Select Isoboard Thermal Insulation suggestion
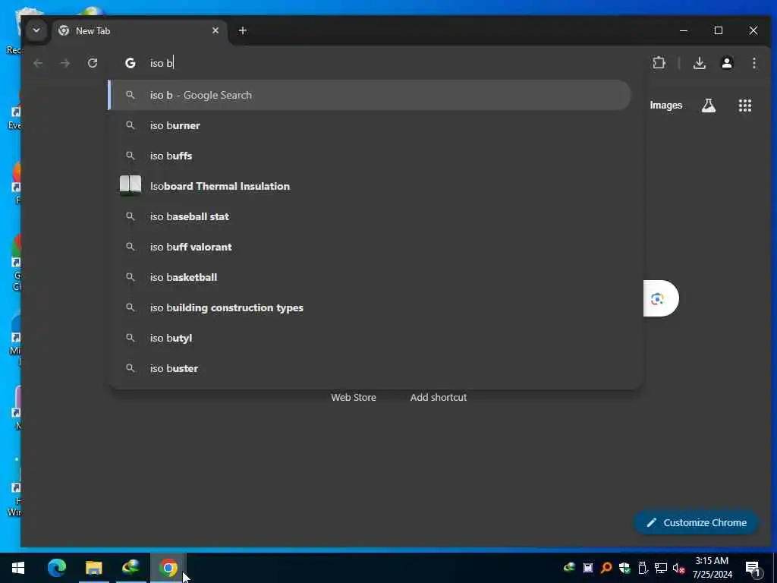 [370, 186]
